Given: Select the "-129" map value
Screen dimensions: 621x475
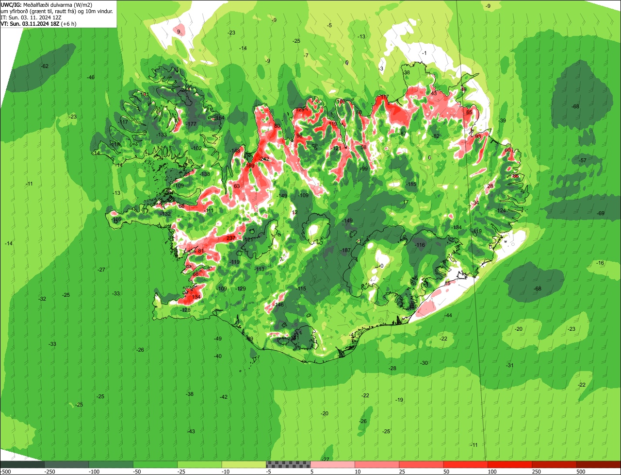Looking at the screenshot, I should click(241, 288).
